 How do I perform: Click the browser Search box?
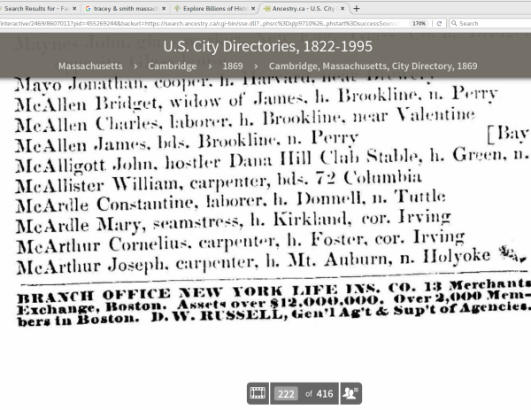coord(491,23)
